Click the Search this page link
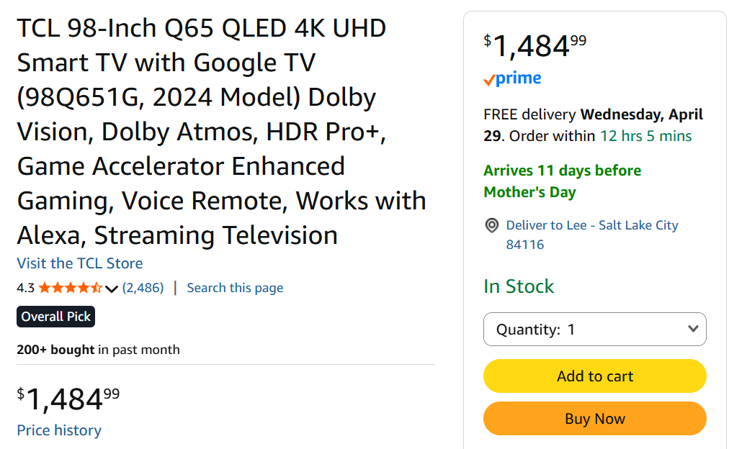Image resolution: width=729 pixels, height=449 pixels. coord(235,288)
